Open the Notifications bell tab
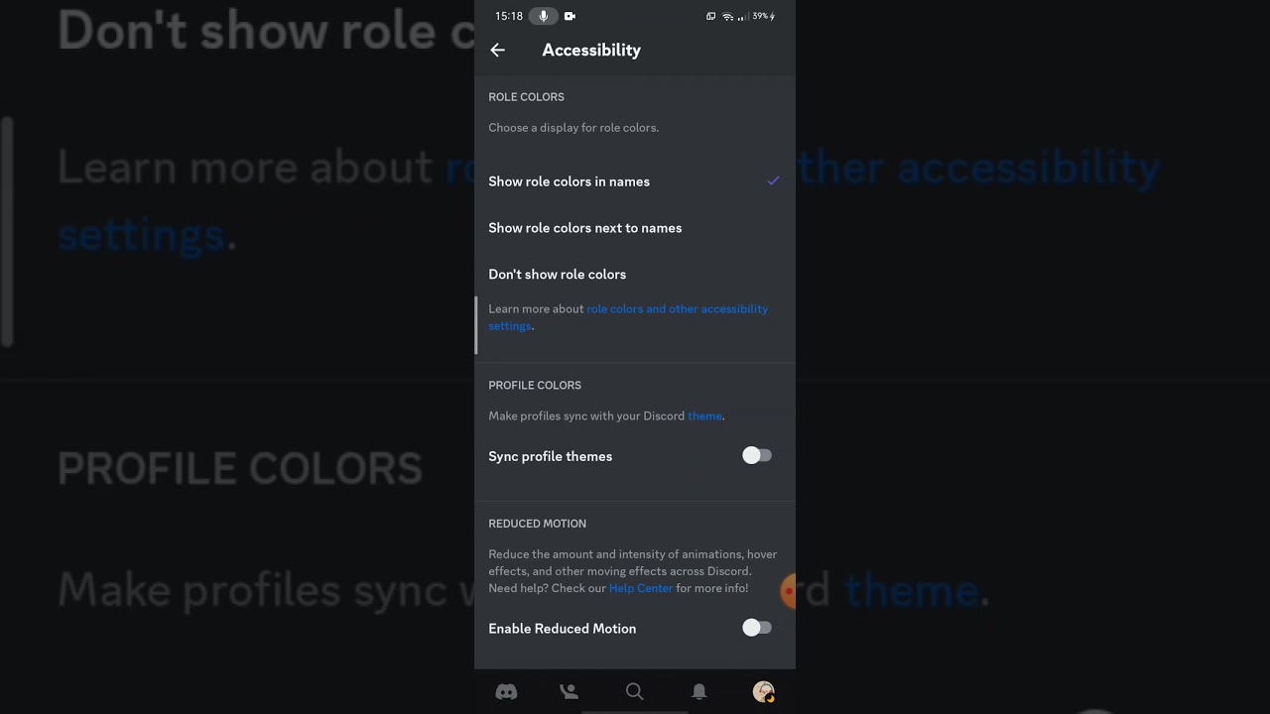This screenshot has height=714, width=1270. coord(699,692)
